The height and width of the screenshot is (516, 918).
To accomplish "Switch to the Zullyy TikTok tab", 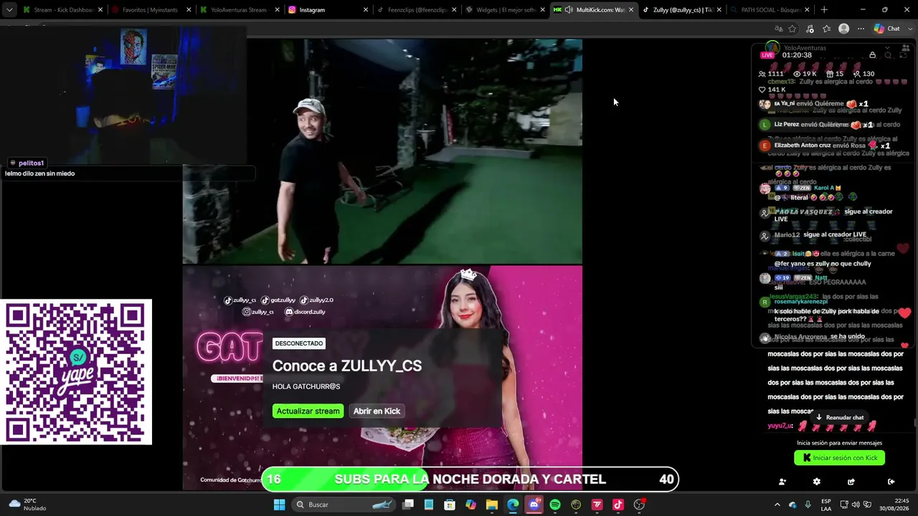I will pos(681,10).
